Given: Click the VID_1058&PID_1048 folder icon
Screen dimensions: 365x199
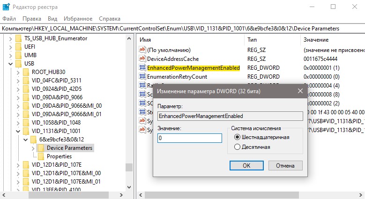Looking at the screenshot, I should 26,123.
